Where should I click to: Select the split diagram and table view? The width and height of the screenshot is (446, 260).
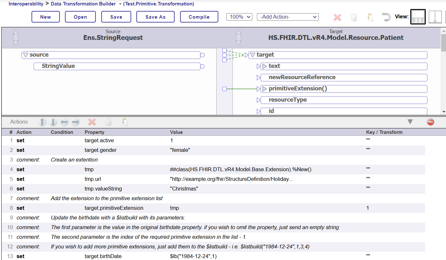(418, 17)
